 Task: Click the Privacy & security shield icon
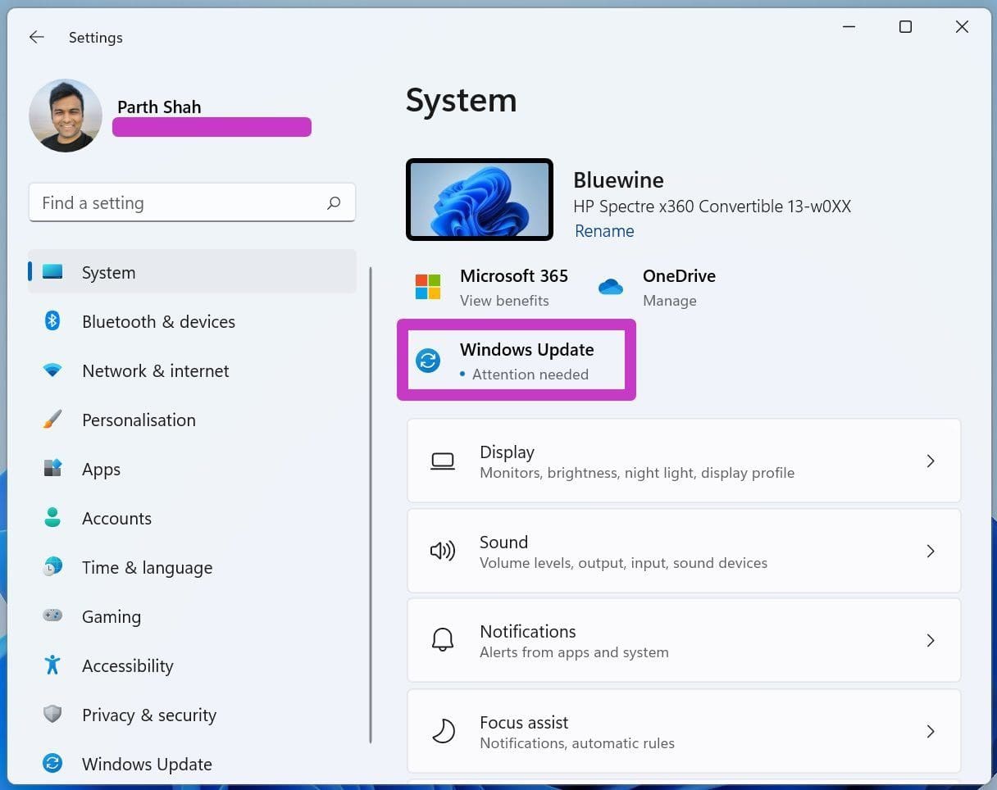(52, 715)
